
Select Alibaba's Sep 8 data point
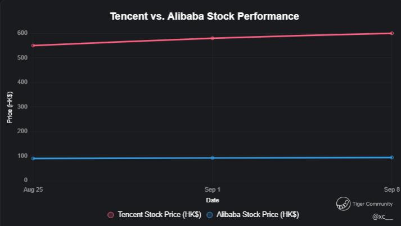pos(391,157)
